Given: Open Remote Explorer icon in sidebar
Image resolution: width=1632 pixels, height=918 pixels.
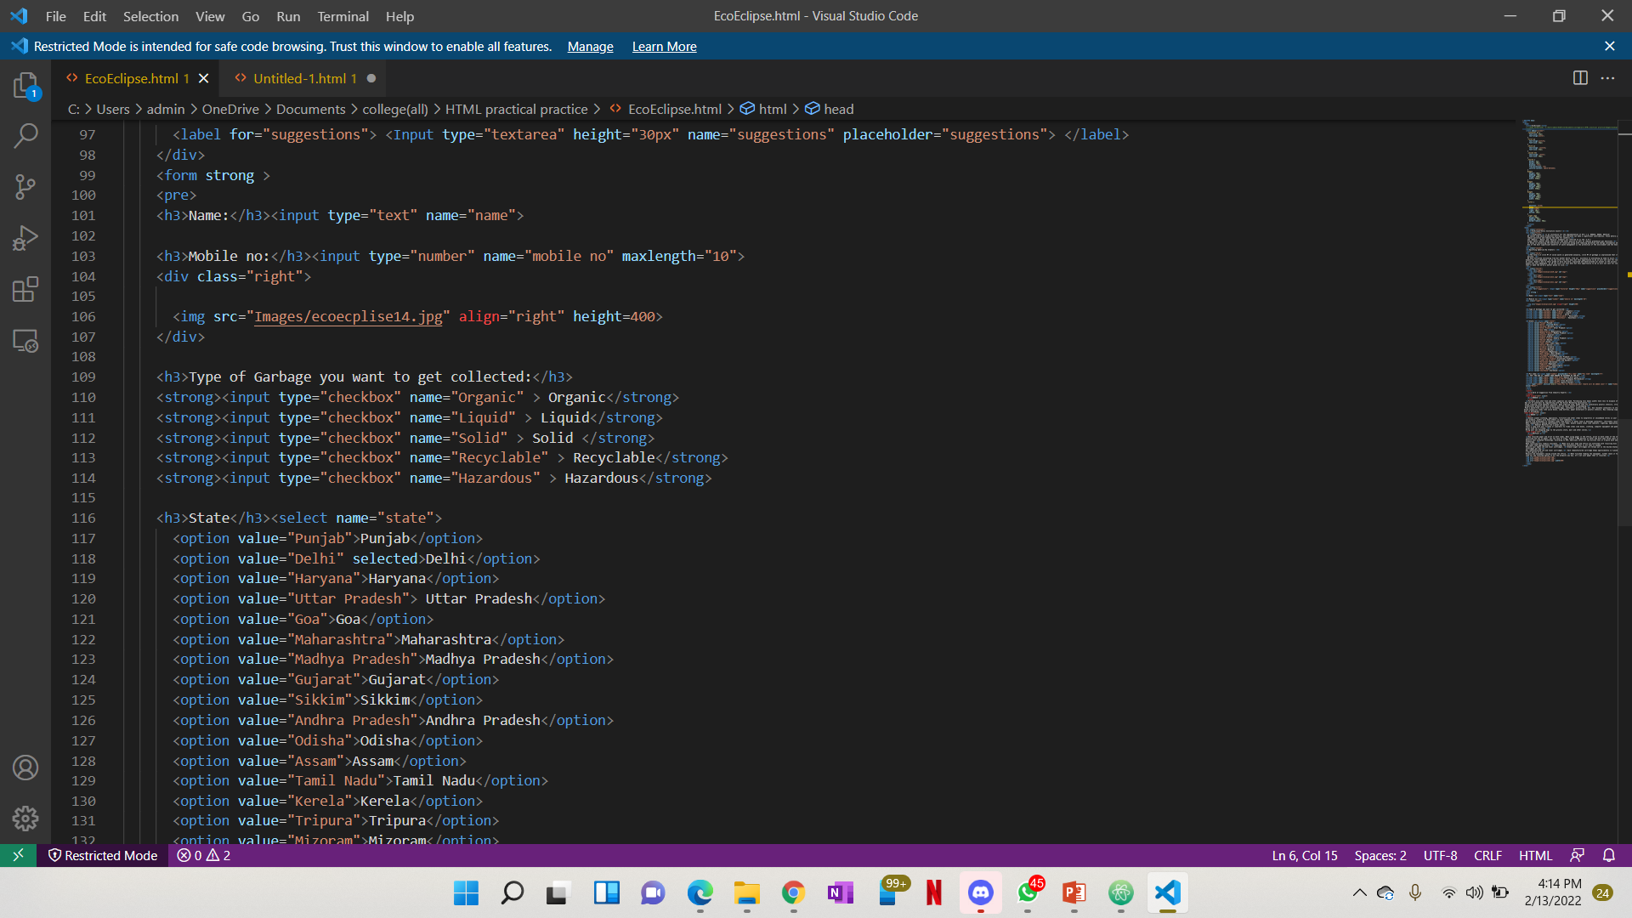Looking at the screenshot, I should coord(25,341).
